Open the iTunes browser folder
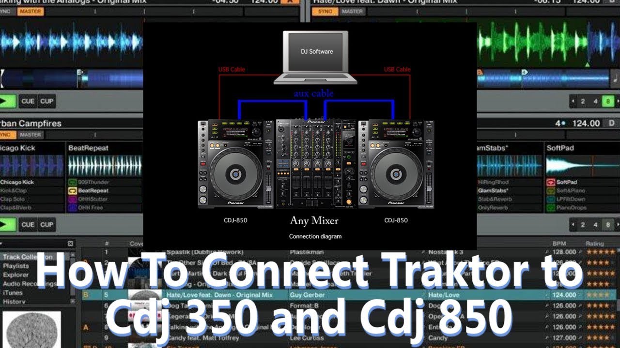The width and height of the screenshot is (620, 348). pos(13,292)
